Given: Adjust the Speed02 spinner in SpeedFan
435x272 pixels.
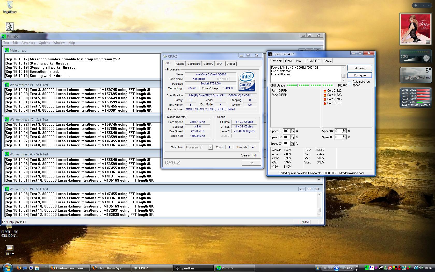Looking at the screenshot, I should pos(293,137).
